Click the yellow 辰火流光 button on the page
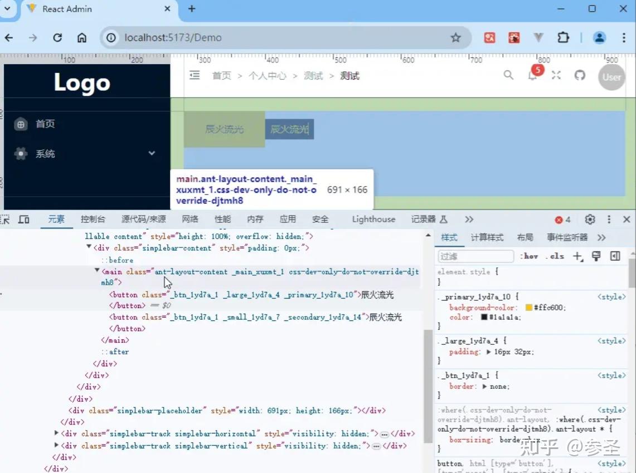 (225, 129)
